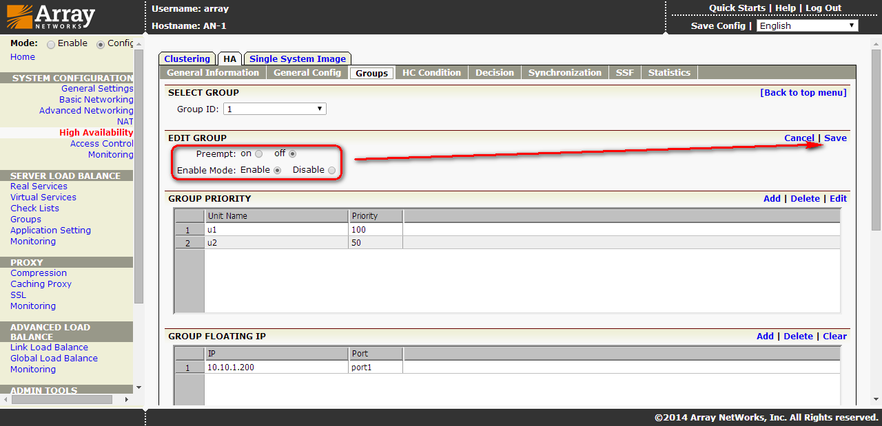Select the Enable mode radio button in the sidebar
The image size is (882, 426).
coord(51,44)
